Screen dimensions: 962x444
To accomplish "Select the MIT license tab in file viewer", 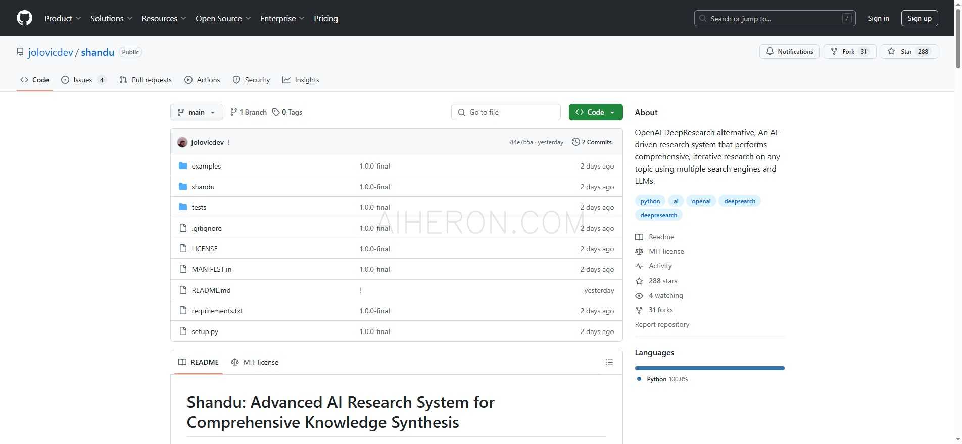I will (255, 362).
